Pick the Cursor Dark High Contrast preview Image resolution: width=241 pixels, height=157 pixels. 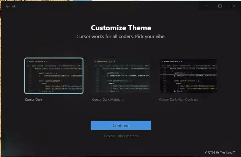(x=188, y=76)
